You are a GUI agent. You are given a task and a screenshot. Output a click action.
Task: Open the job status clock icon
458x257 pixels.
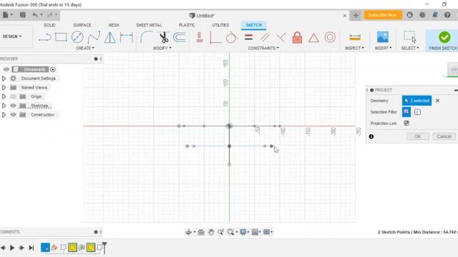422,15
